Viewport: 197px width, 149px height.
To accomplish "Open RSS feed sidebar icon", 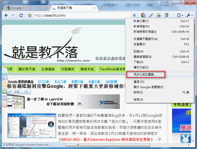I will pyautogui.click(x=5, y=84).
